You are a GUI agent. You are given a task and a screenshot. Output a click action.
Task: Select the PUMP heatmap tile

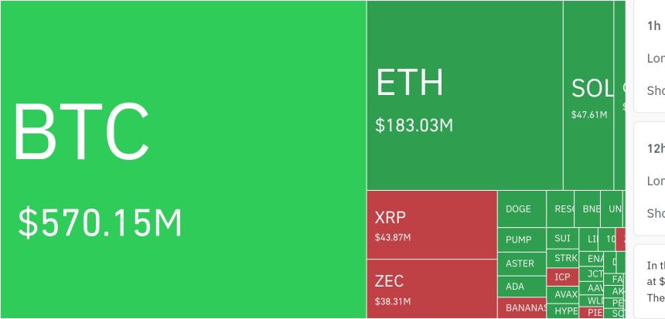point(521,240)
